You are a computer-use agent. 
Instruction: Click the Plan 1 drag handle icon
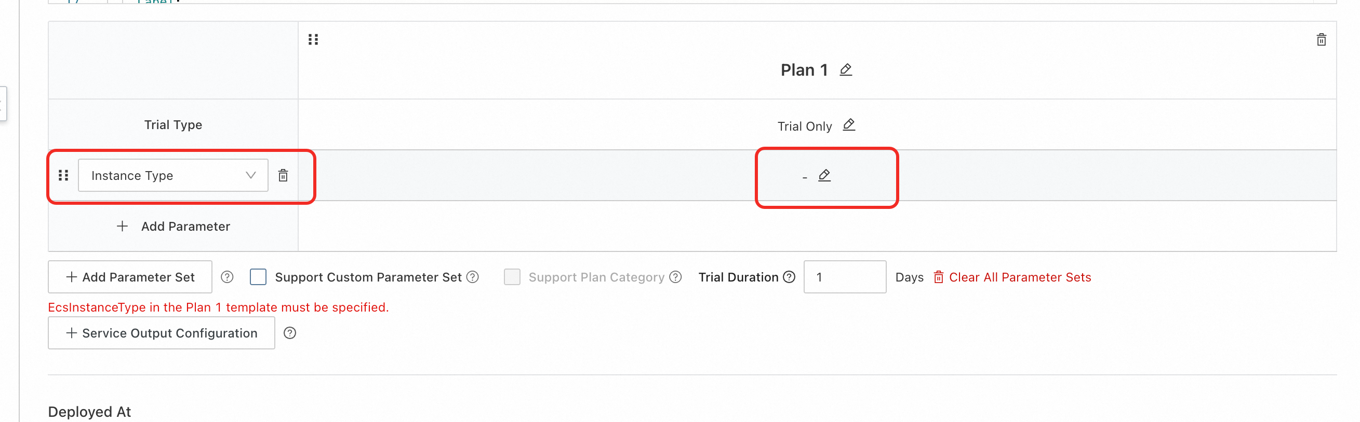(313, 39)
